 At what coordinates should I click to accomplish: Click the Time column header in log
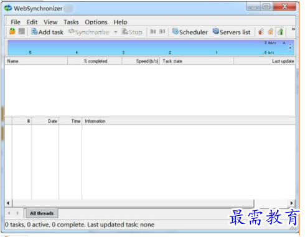pos(70,121)
